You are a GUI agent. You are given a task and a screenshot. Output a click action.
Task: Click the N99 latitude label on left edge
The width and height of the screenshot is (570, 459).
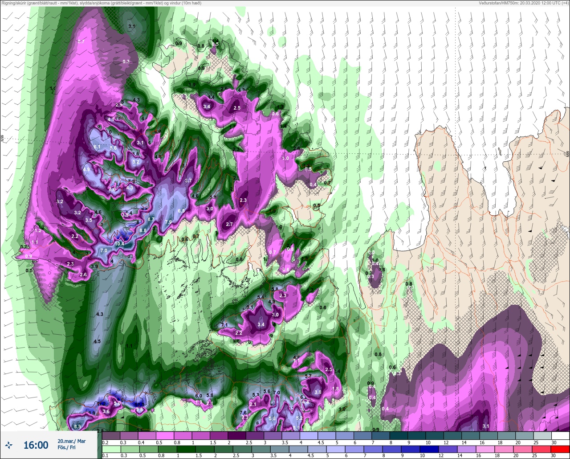point(2,139)
